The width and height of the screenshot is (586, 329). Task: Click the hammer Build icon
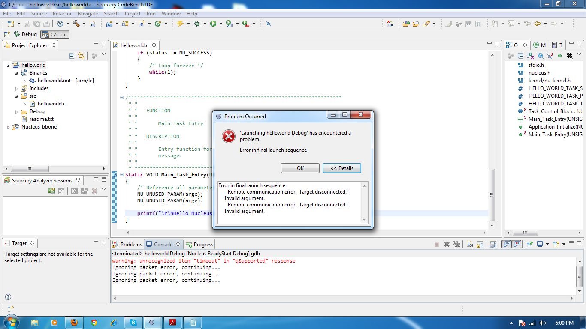76,24
